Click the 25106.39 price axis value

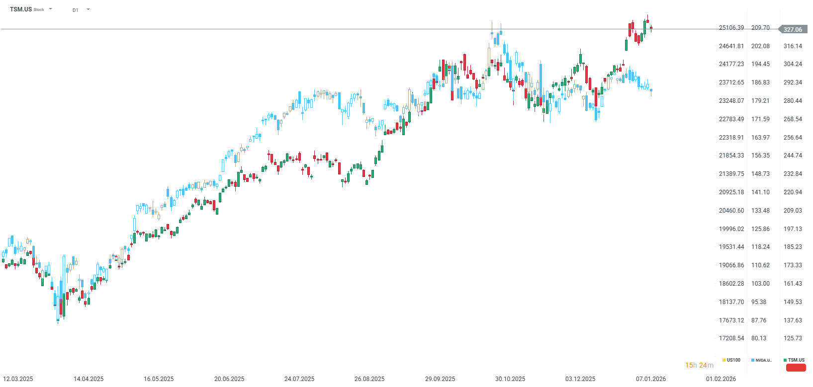(x=730, y=28)
